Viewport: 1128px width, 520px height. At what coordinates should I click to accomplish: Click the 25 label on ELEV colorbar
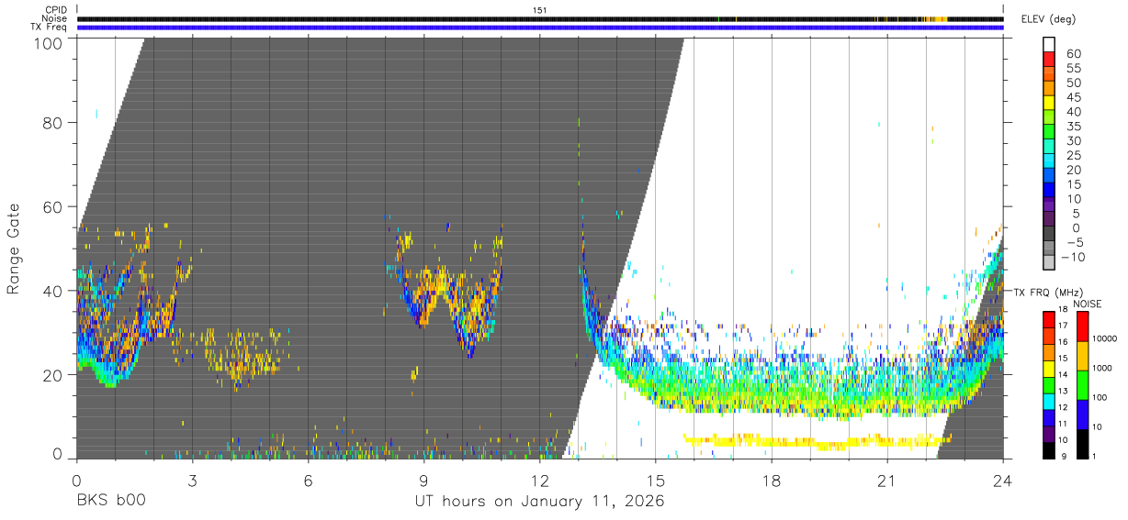coord(1072,156)
